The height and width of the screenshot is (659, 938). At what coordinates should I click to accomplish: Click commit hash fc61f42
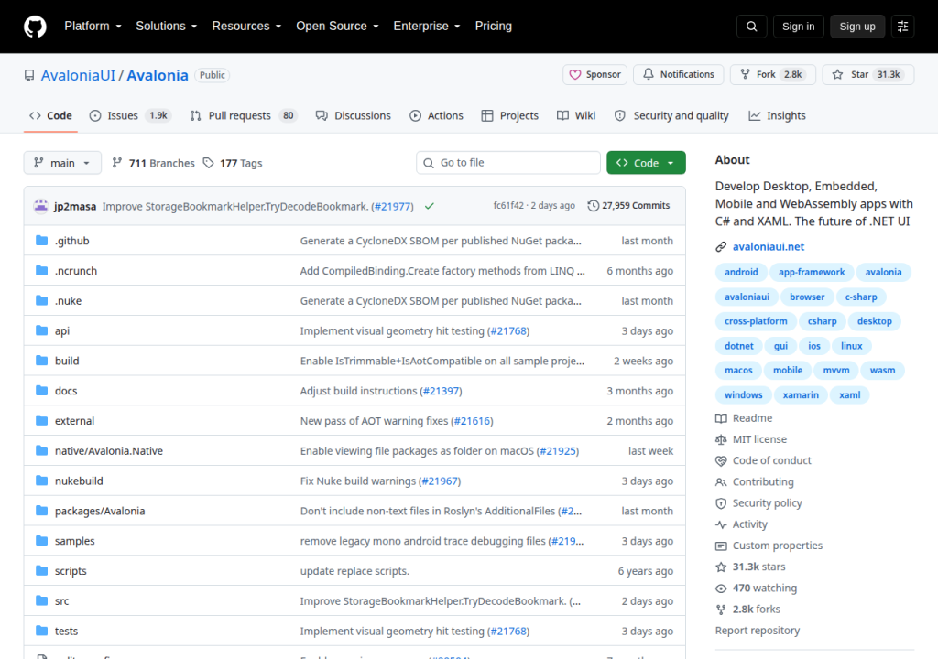(507, 205)
